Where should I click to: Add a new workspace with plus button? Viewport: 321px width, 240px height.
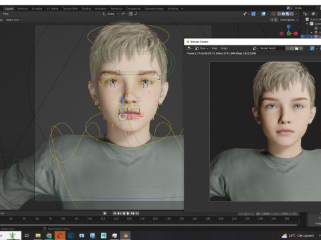[182, 9]
